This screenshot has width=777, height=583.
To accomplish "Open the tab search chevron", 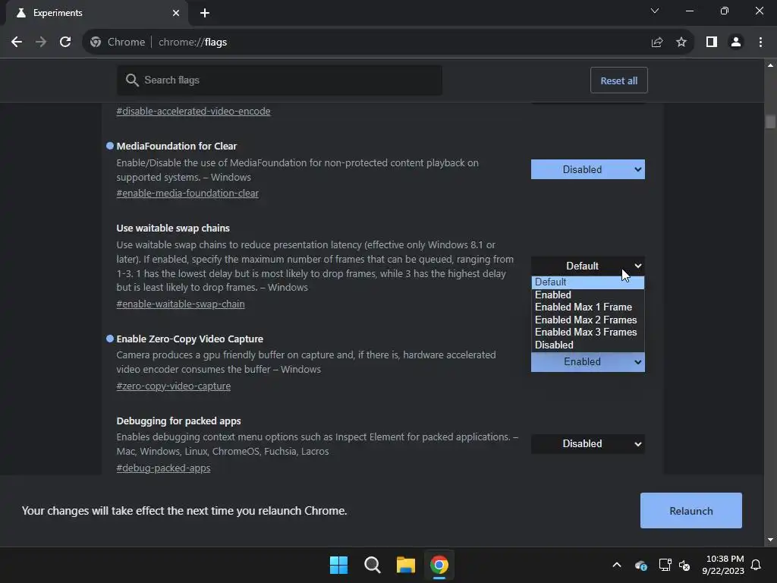I will (x=655, y=11).
